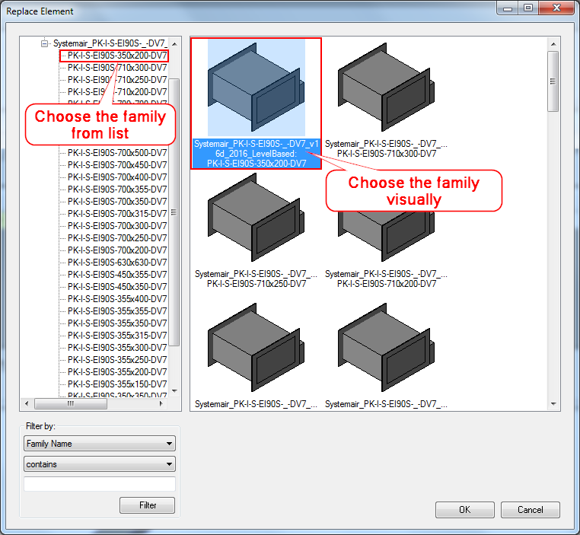Select PK-I-S-EI90S-700x350-DV7 in the tree
The width and height of the screenshot is (580, 535).
pyautogui.click(x=117, y=202)
